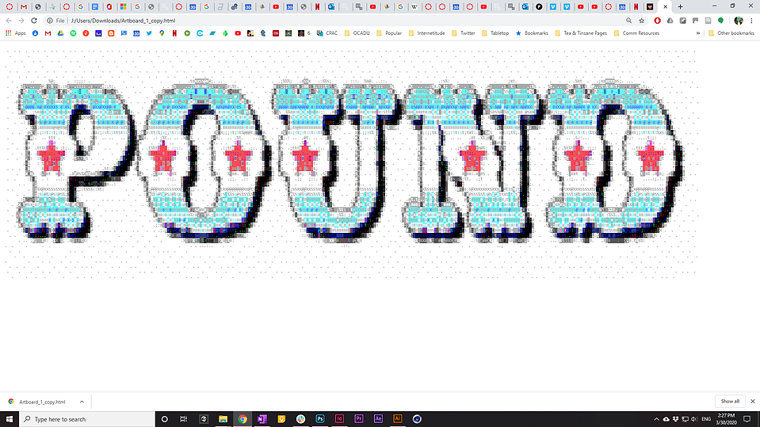
Task: Click Show all downloads
Action: pyautogui.click(x=730, y=402)
